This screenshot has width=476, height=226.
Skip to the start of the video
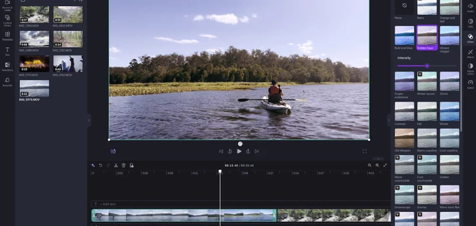point(221,151)
